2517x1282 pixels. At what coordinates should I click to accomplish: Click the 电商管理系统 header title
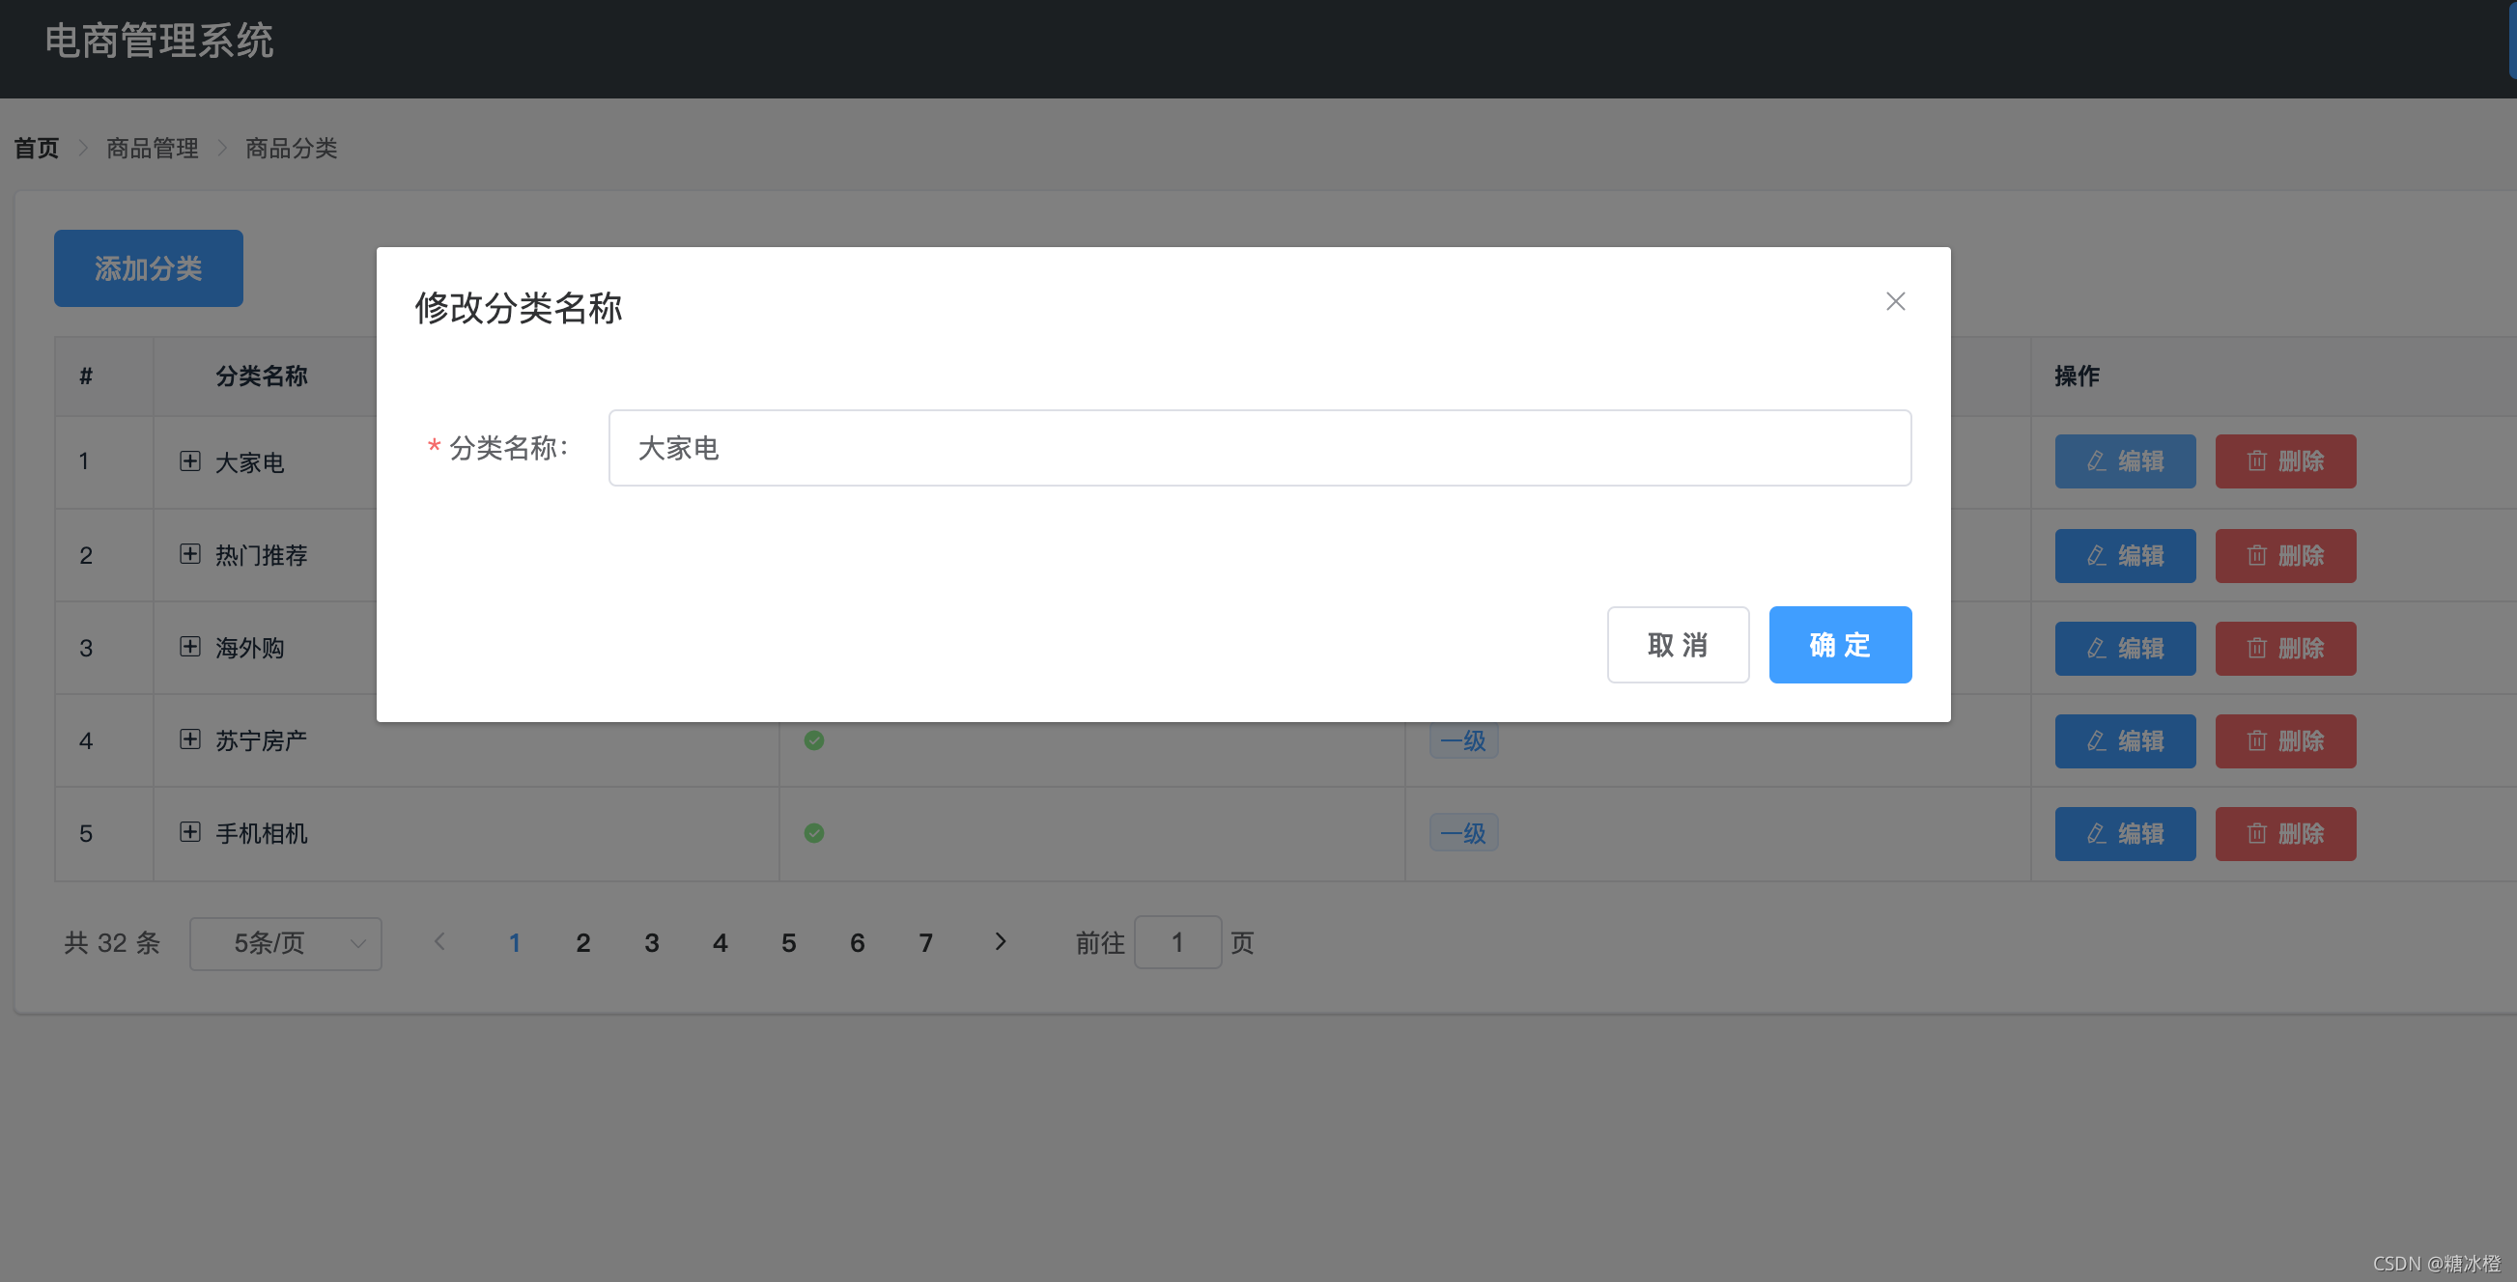[159, 41]
